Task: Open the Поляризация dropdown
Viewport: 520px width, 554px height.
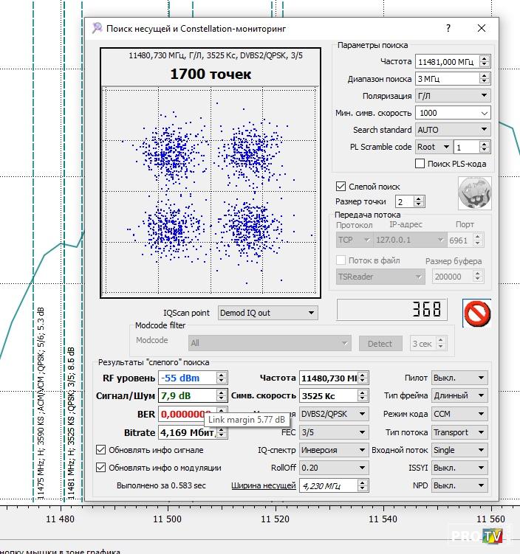Action: point(453,96)
